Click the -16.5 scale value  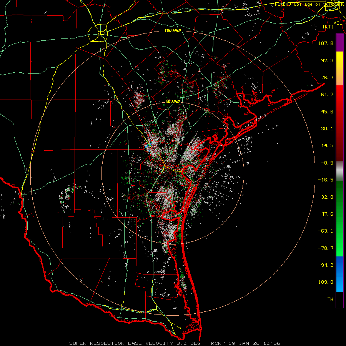(326, 180)
